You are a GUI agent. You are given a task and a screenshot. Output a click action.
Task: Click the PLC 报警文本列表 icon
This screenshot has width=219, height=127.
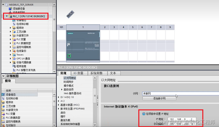pos(14,70)
